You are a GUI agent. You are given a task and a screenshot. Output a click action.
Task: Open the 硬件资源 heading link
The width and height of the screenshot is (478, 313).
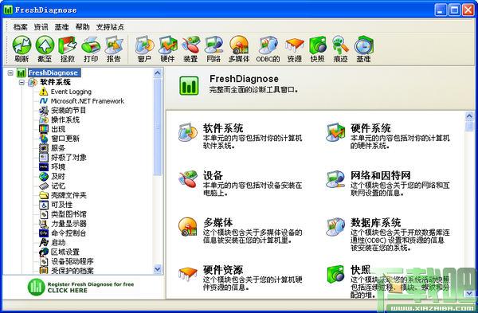pyautogui.click(x=223, y=270)
